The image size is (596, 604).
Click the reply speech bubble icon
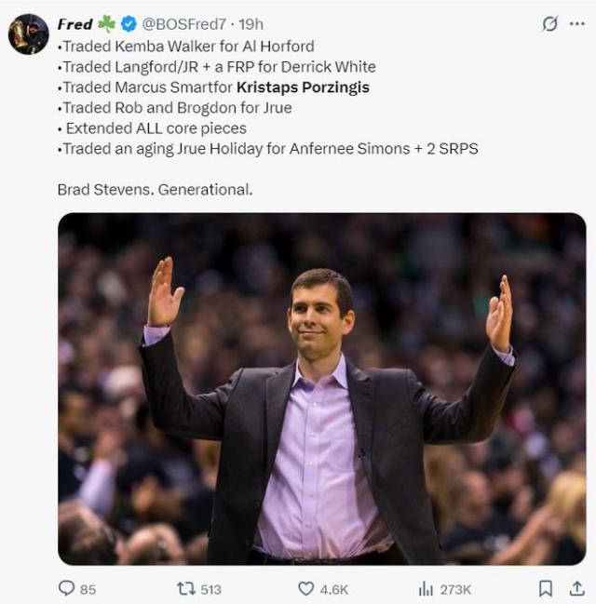pos(66,588)
